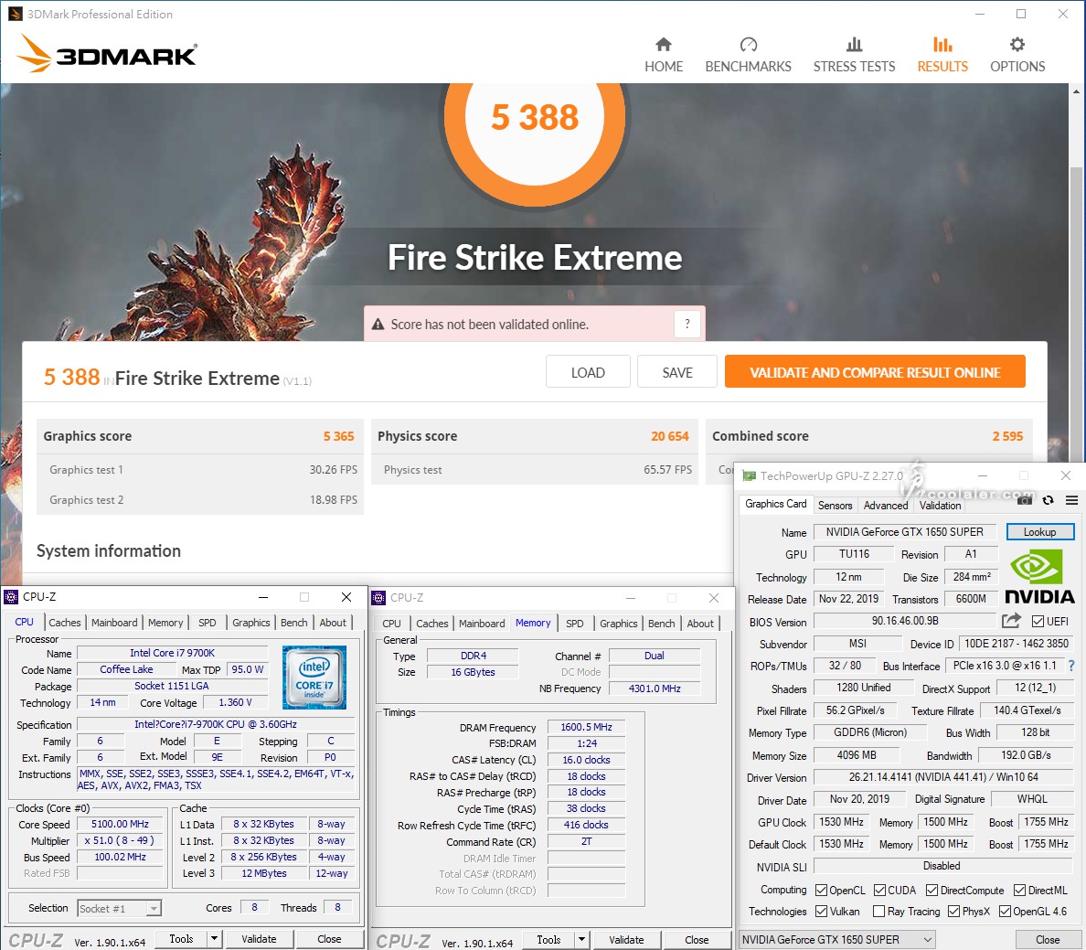Viewport: 1086px width, 950px height.
Task: Open the BENCHMARKS section
Action: [x=748, y=55]
